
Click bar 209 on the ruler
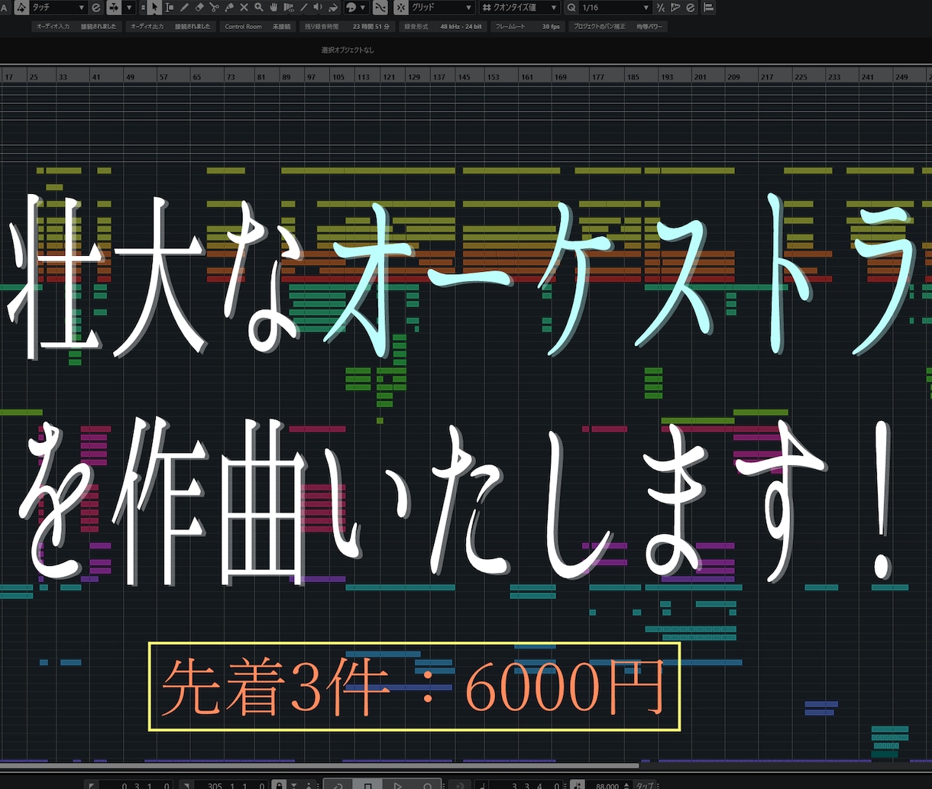click(733, 76)
